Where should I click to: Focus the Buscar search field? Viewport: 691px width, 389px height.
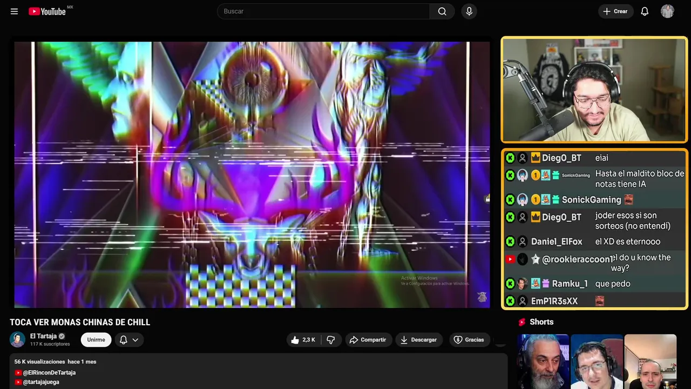click(x=323, y=11)
